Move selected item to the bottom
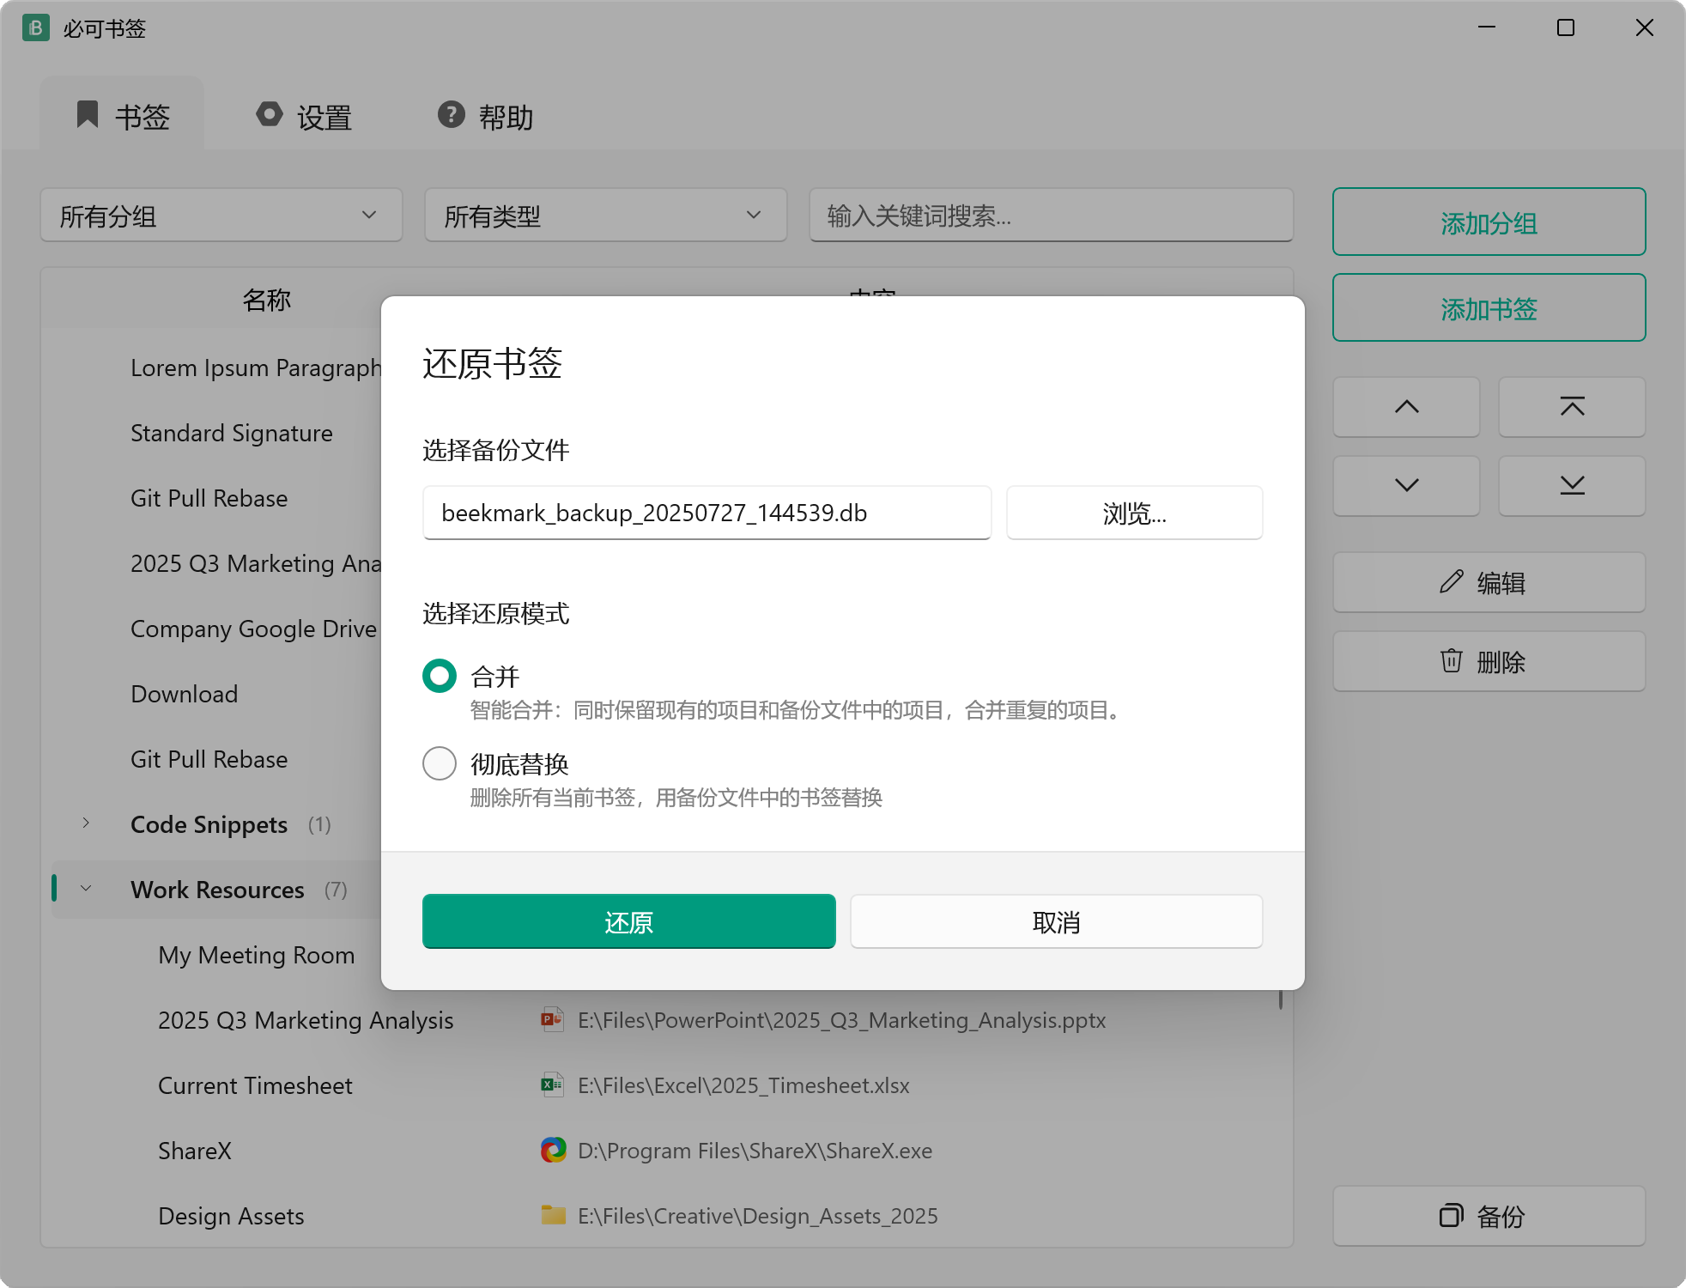Image resolution: width=1686 pixels, height=1288 pixels. tap(1573, 486)
